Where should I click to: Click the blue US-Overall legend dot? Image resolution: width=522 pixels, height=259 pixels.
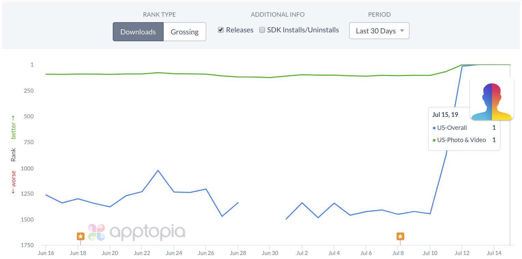click(x=434, y=128)
